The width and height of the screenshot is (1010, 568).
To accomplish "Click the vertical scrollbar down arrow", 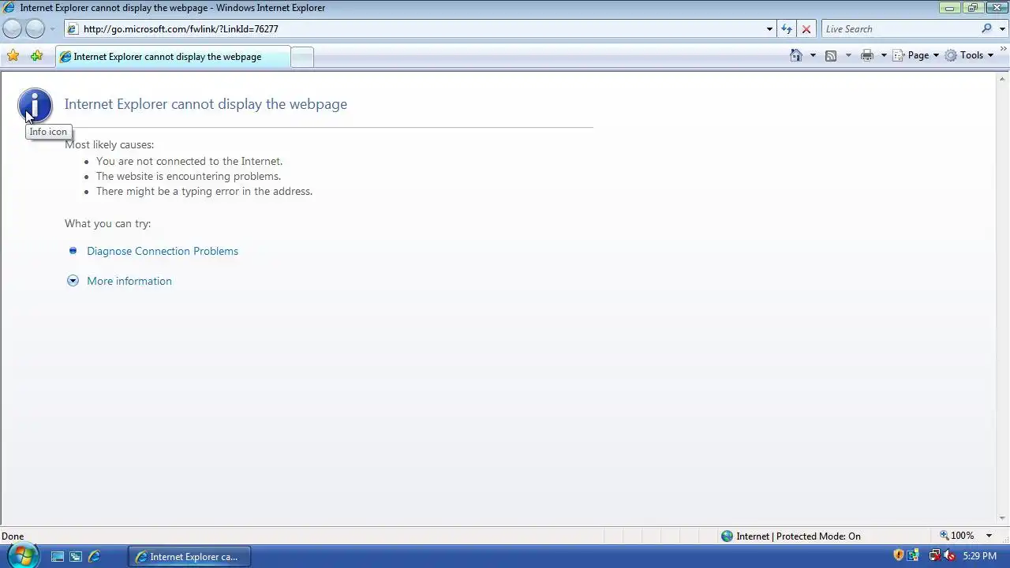I will pos(1003,518).
